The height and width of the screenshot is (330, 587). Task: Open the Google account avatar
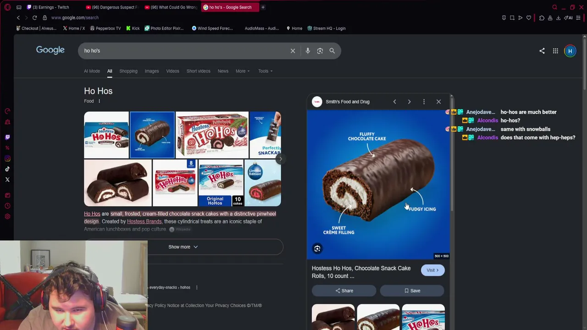click(x=570, y=51)
